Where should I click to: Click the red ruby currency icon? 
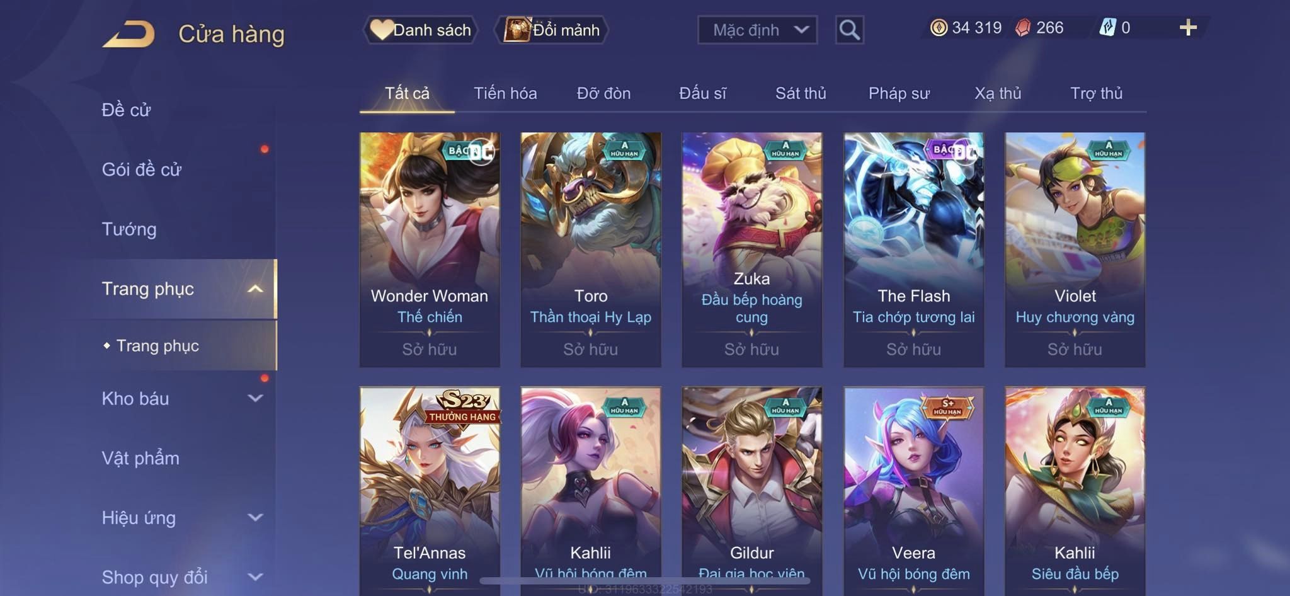[1023, 28]
